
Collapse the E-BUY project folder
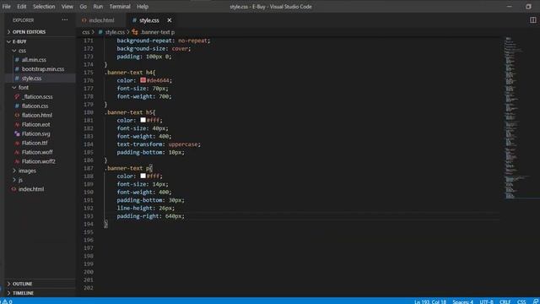click(x=40, y=41)
